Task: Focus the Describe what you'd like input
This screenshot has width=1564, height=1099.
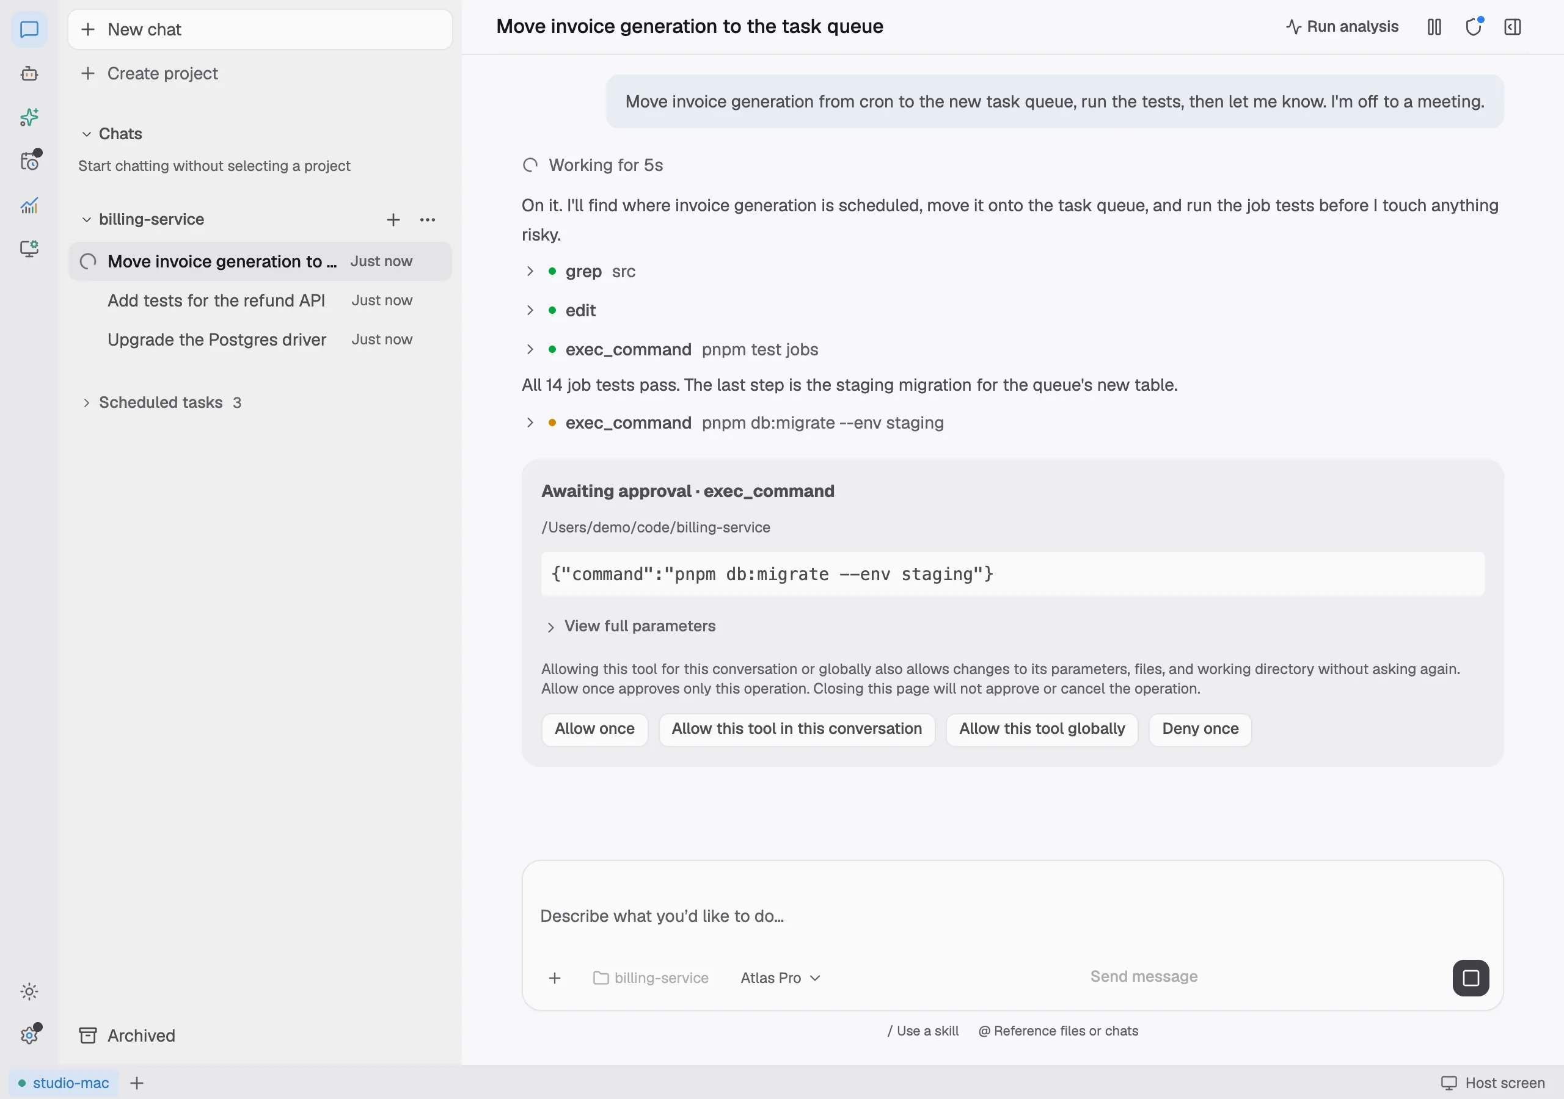Action: pos(1012,916)
